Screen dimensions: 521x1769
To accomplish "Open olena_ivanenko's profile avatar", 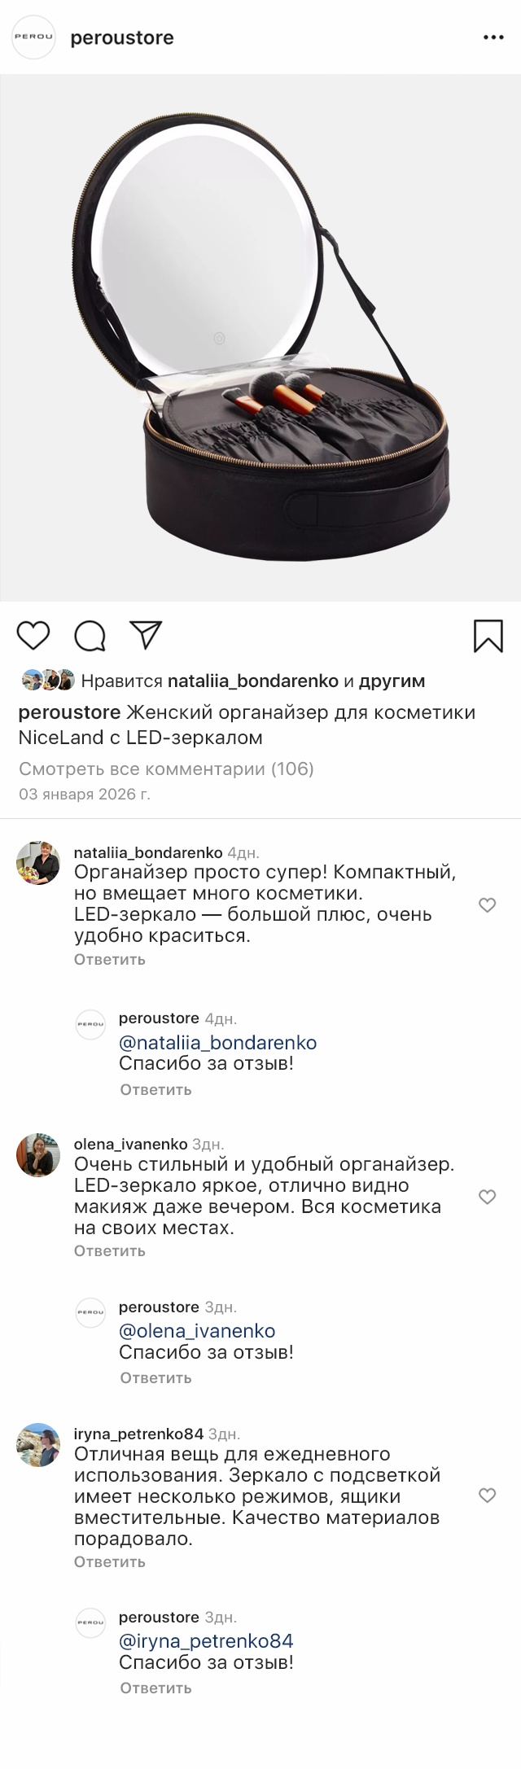I will 38,1154.
